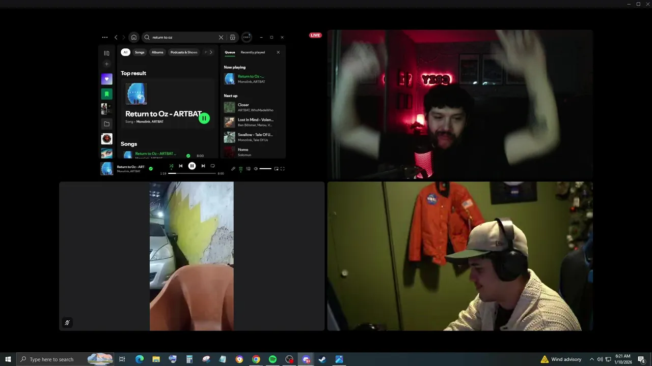Toggle saved checkmark on song row
652x366 pixels.
pos(188,156)
